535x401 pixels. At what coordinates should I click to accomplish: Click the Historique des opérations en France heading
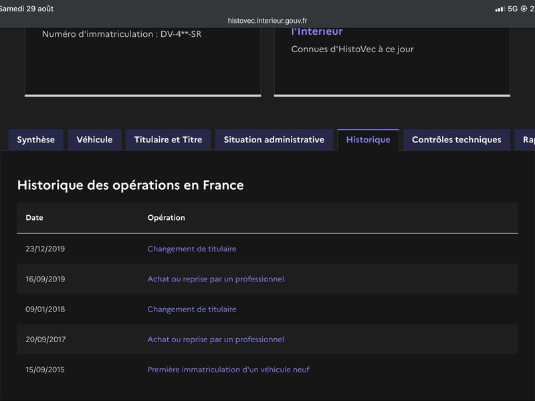(x=130, y=185)
